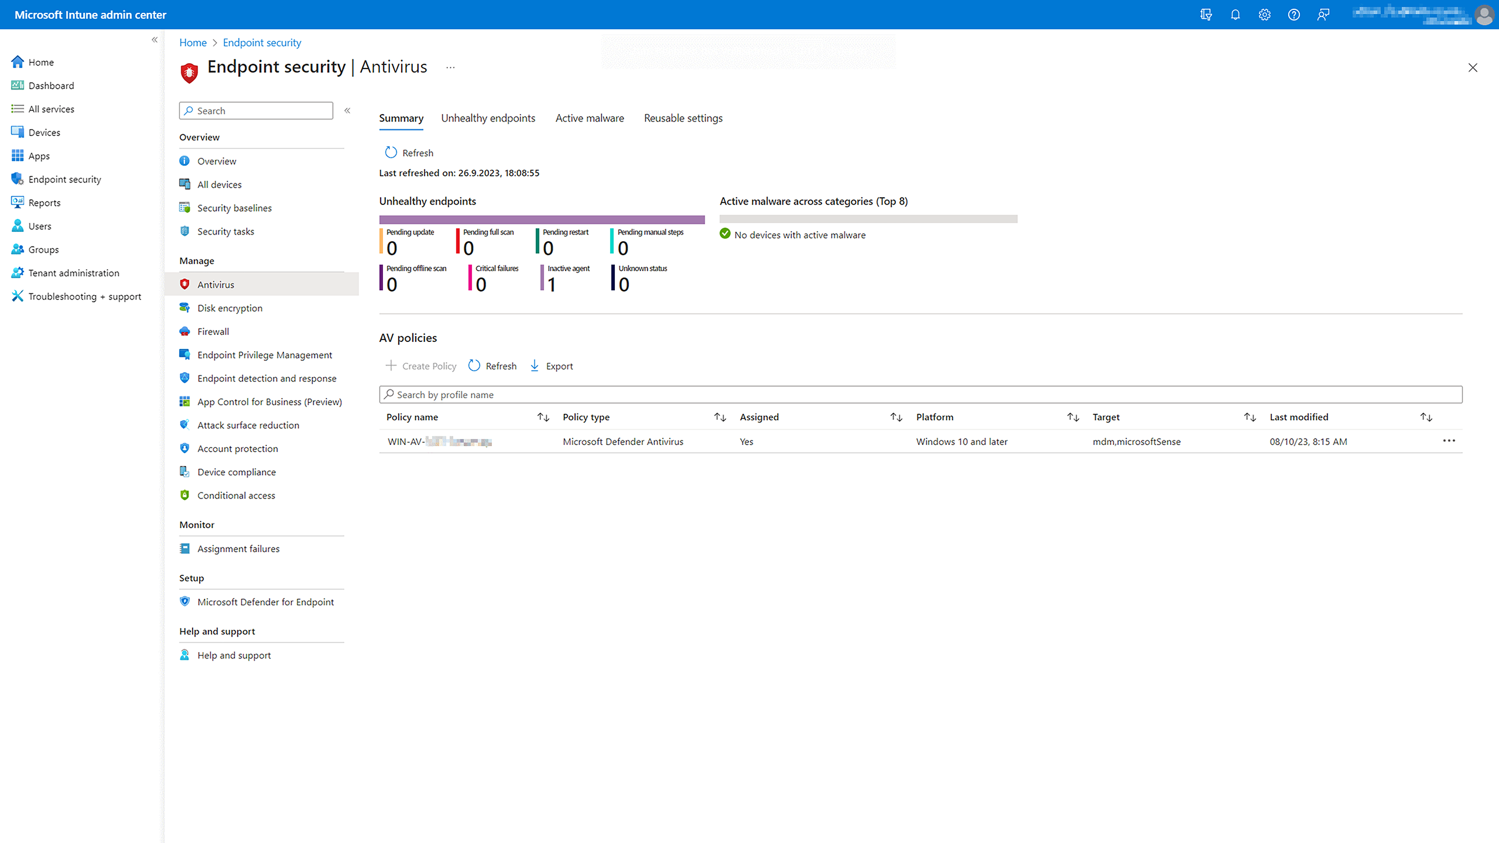Open Microsoft Defender for Endpoint under Setup

click(x=265, y=602)
